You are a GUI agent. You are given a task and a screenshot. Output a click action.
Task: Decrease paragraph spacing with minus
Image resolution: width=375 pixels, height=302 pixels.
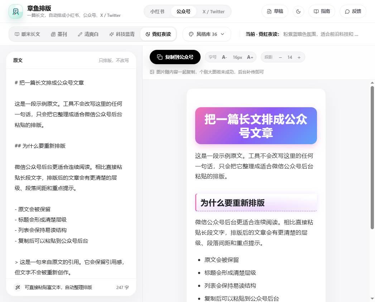(280, 57)
